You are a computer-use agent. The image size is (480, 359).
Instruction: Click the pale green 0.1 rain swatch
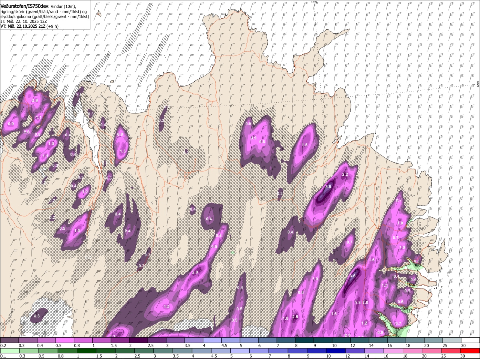[x=9, y=351]
